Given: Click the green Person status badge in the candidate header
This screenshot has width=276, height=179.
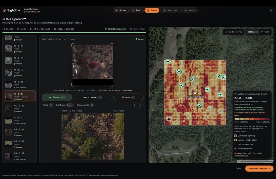Looking at the screenshot, I should [x=139, y=39].
